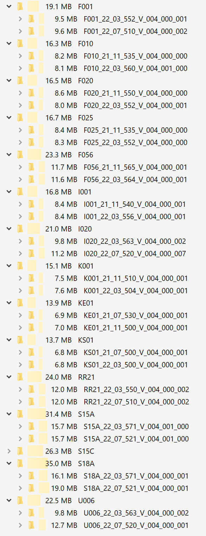Viewport: 206px width, 536px height.
Task: Click the folder icon for F056_21_11_565_V_004_000_001
Action: pos(31,167)
